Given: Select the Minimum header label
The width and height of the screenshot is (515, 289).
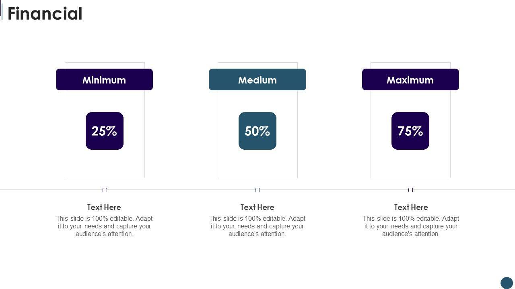Looking at the screenshot, I should 104,80.
